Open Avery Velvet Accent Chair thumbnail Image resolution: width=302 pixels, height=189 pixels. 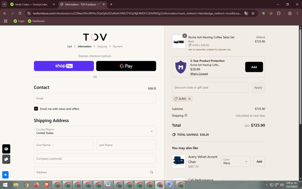click(x=178, y=162)
